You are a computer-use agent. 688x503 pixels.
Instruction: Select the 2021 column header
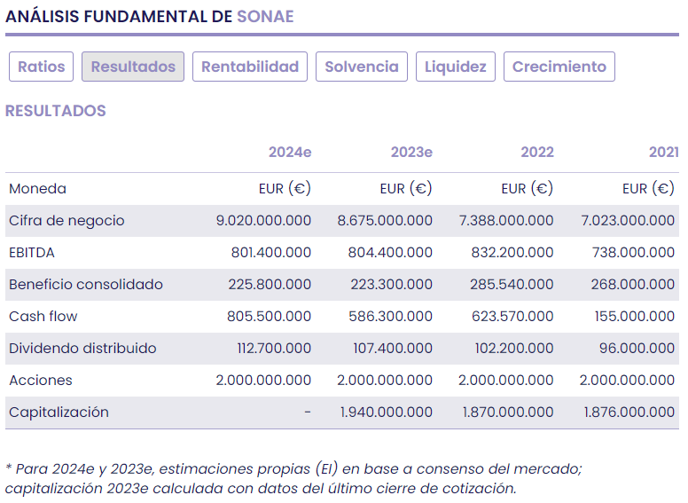[x=663, y=152]
